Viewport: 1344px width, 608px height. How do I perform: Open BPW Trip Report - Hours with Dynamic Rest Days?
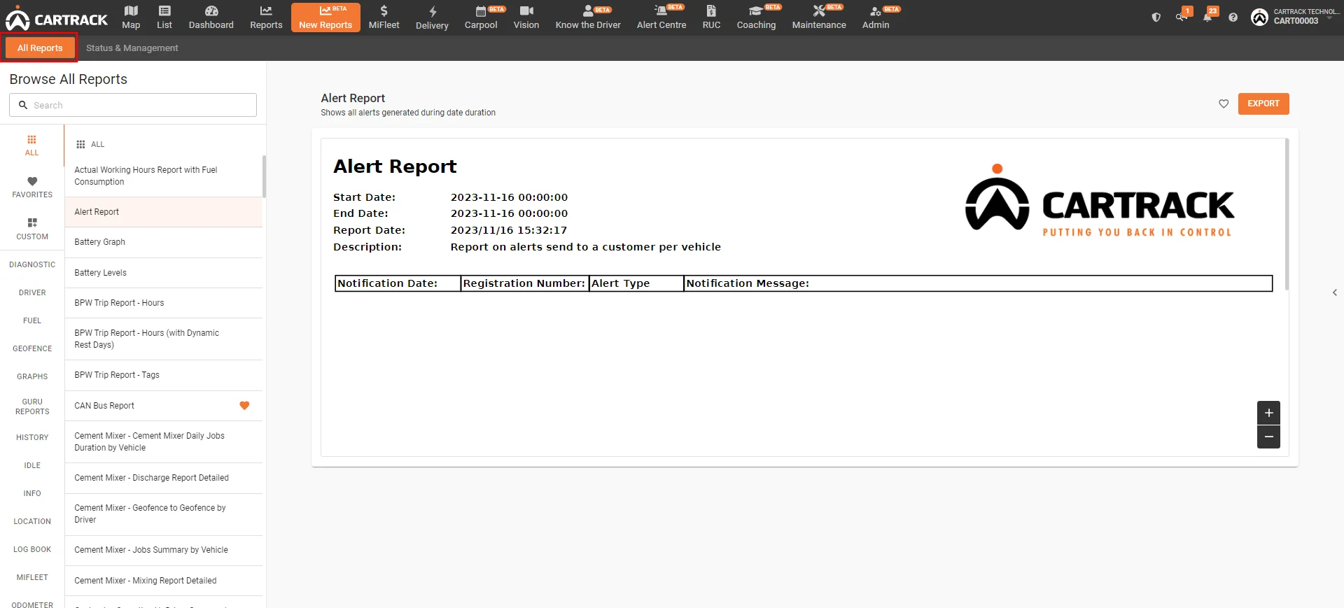click(x=164, y=339)
